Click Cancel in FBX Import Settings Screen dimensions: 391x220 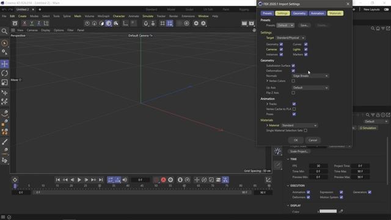313,140
